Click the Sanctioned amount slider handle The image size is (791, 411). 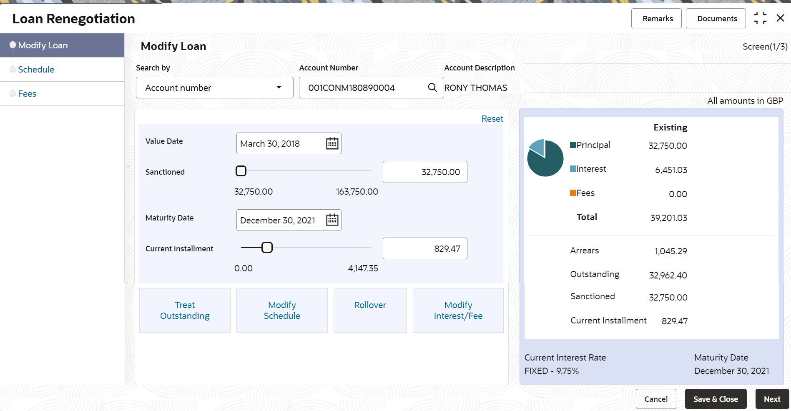pyautogui.click(x=241, y=171)
